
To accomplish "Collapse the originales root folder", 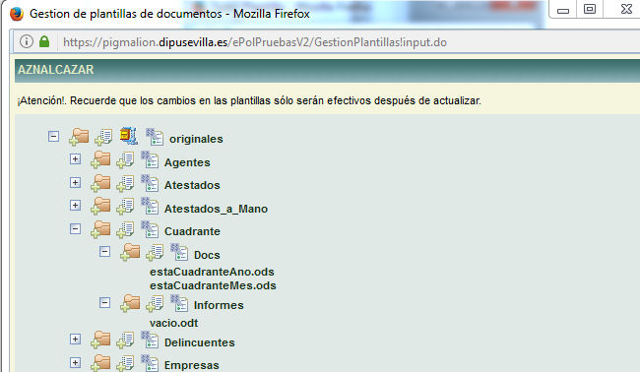I will (53, 136).
